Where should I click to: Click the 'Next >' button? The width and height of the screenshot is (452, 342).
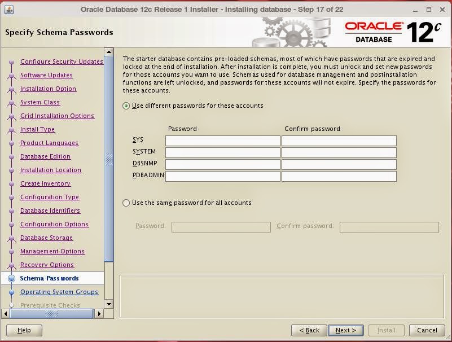[x=345, y=330]
